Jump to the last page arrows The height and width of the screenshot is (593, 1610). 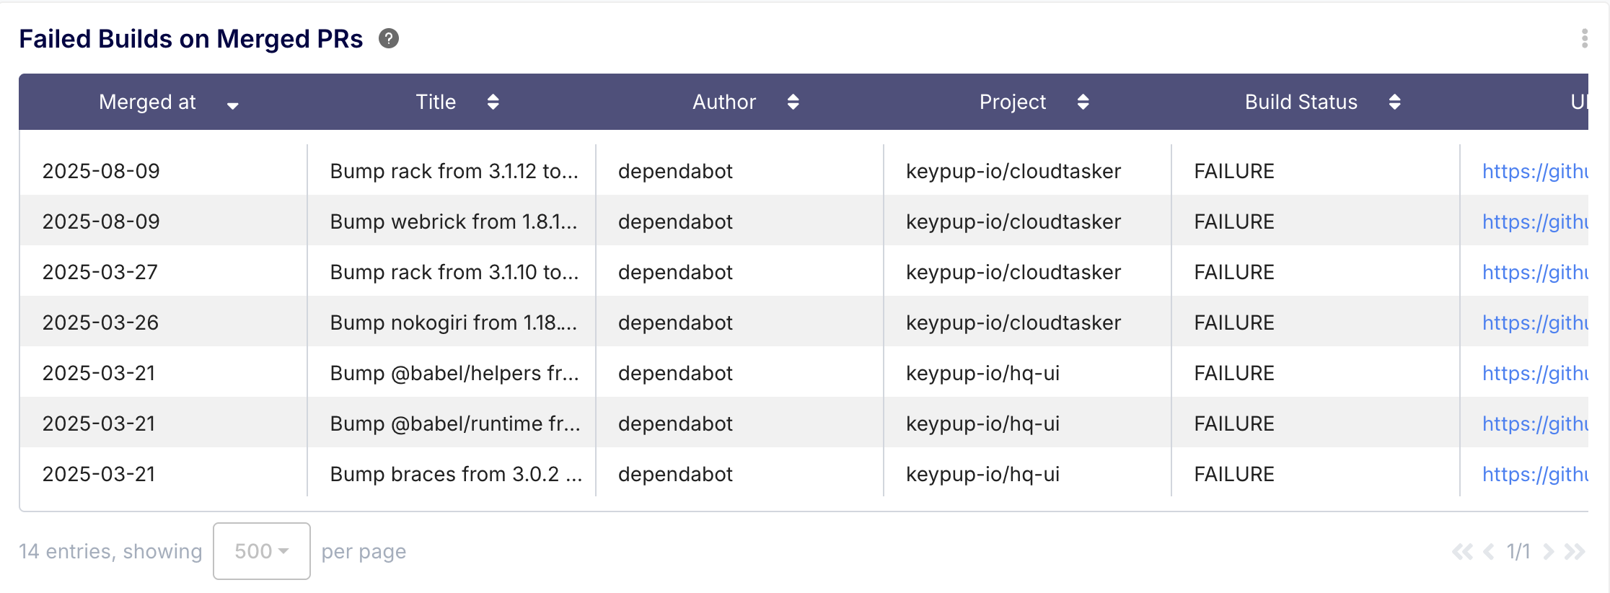click(x=1575, y=552)
